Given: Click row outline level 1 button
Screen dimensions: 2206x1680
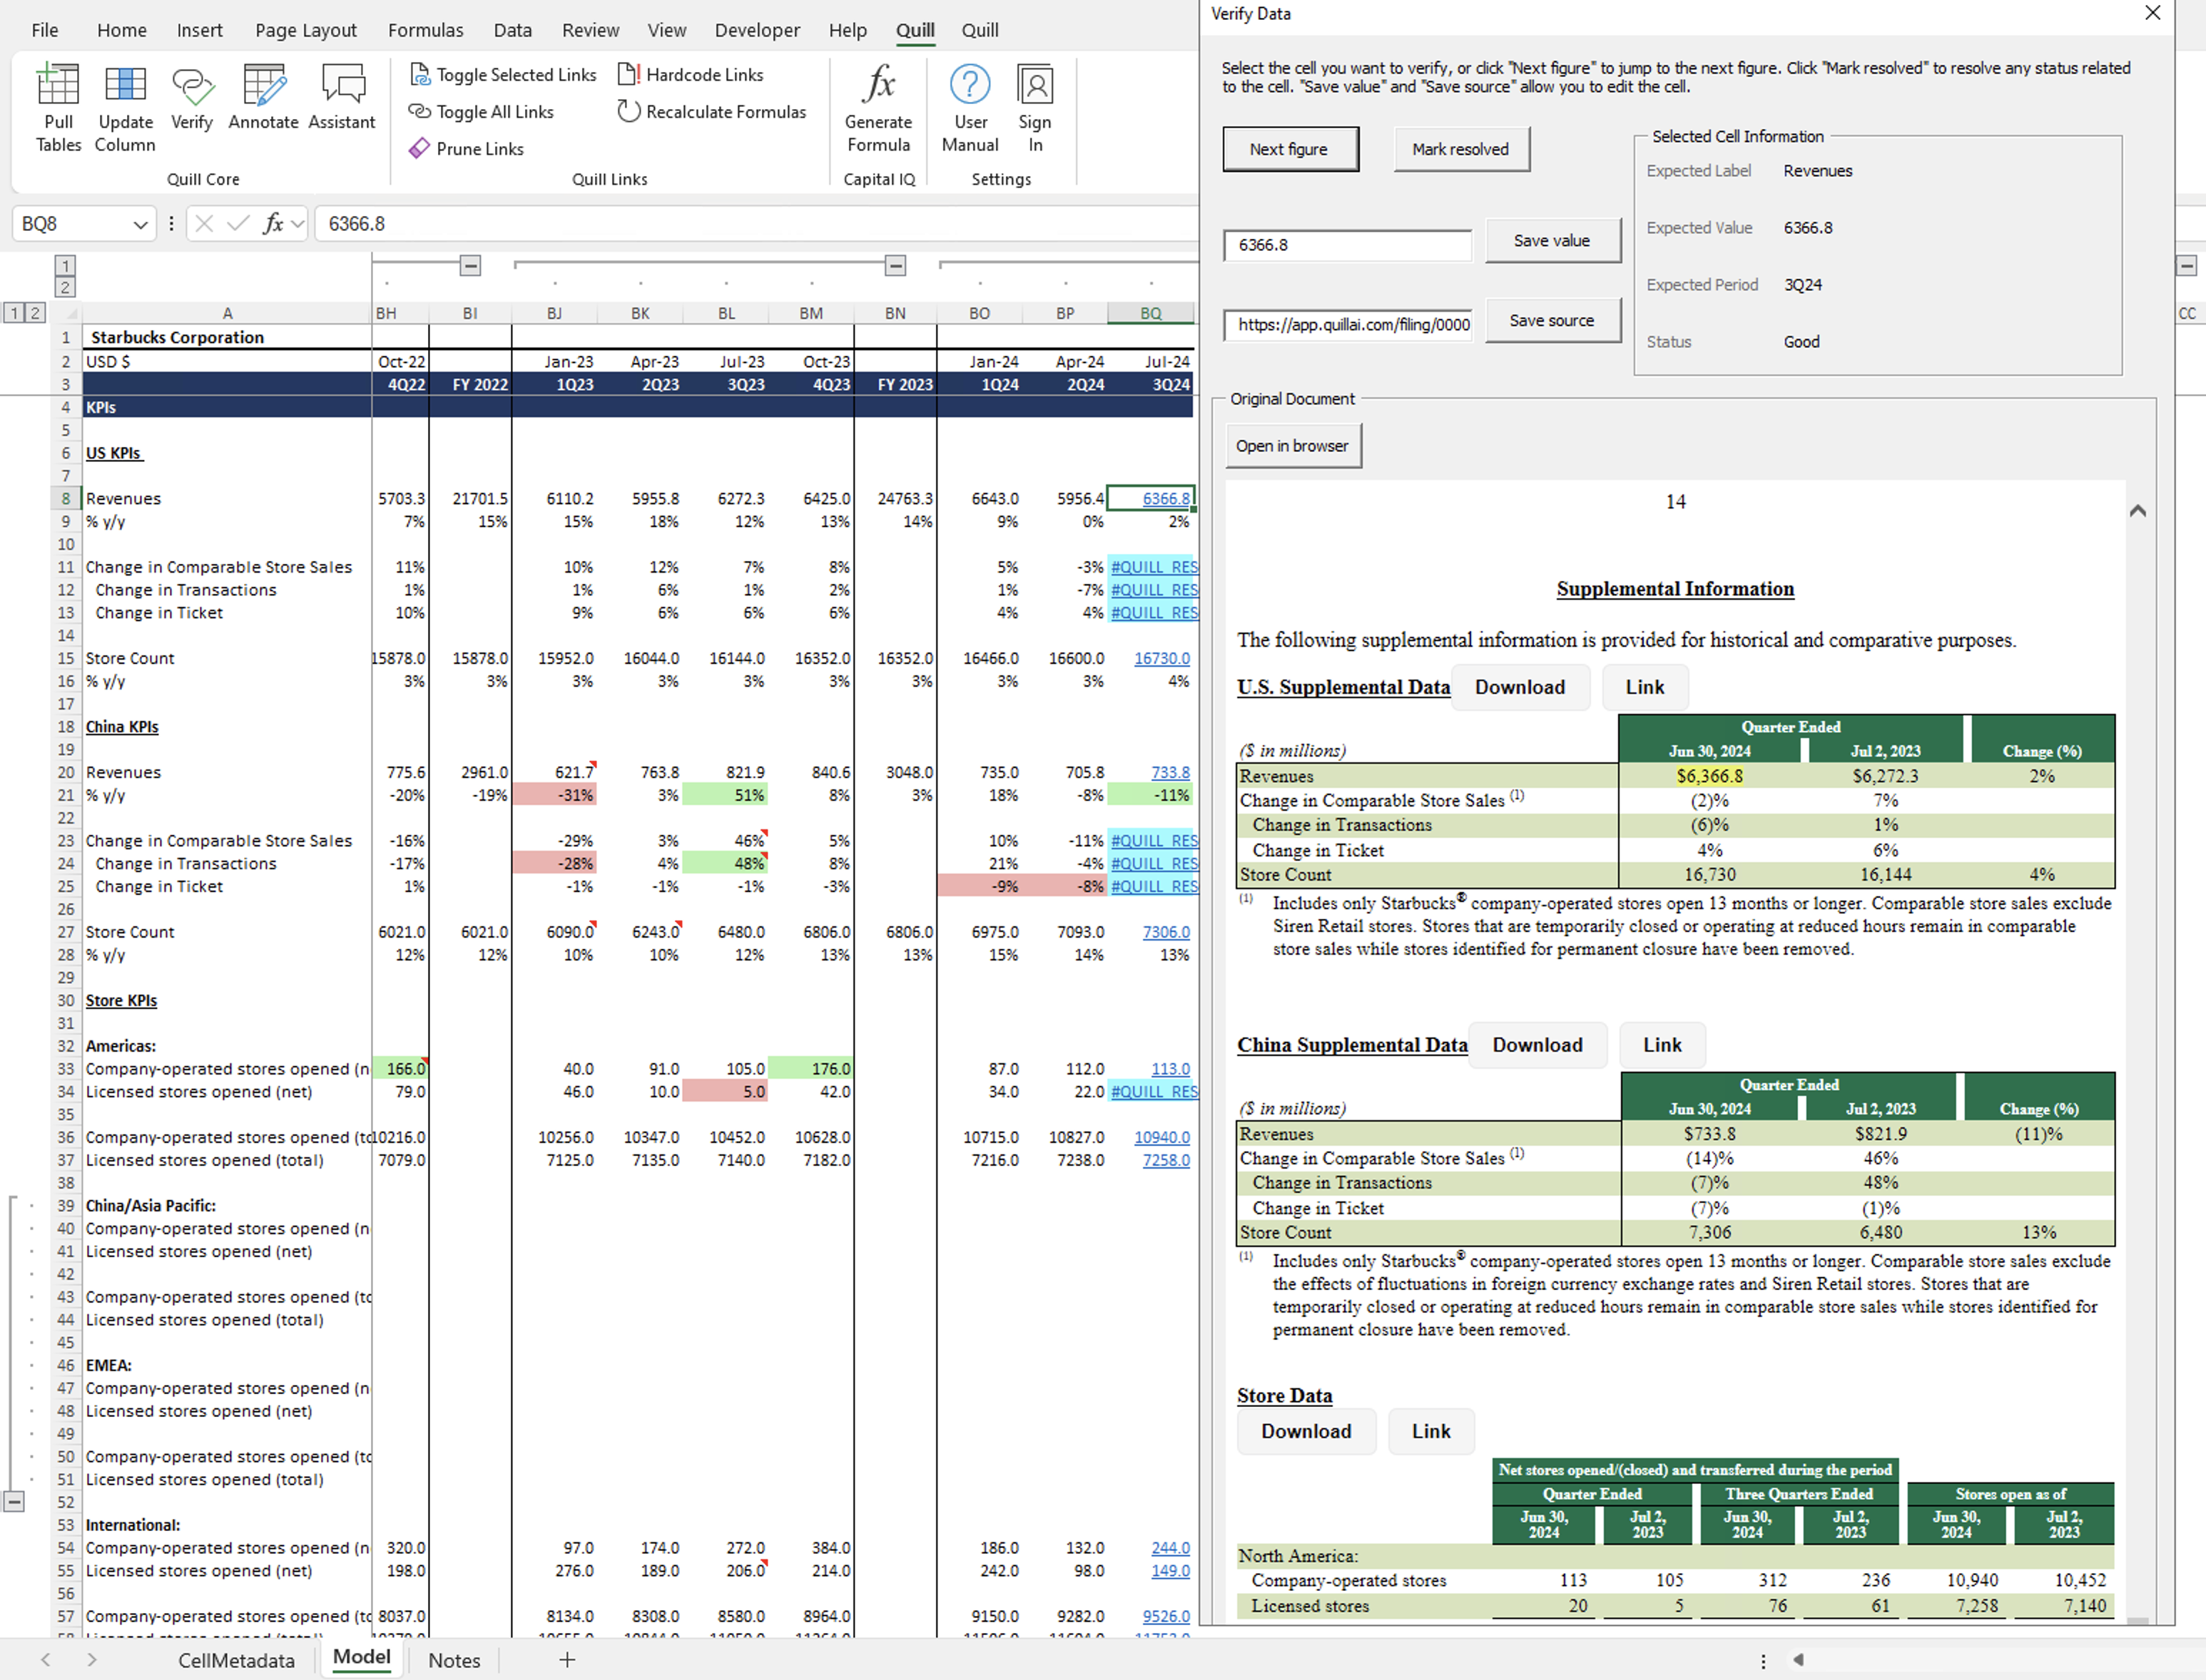Looking at the screenshot, I should 14,313.
